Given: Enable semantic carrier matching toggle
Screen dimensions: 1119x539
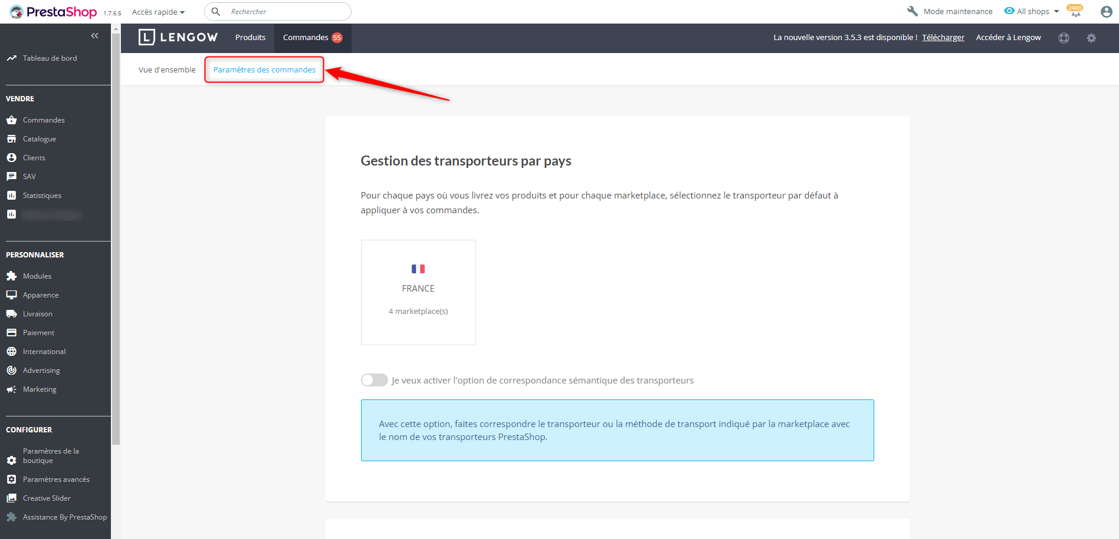Looking at the screenshot, I should click(374, 380).
